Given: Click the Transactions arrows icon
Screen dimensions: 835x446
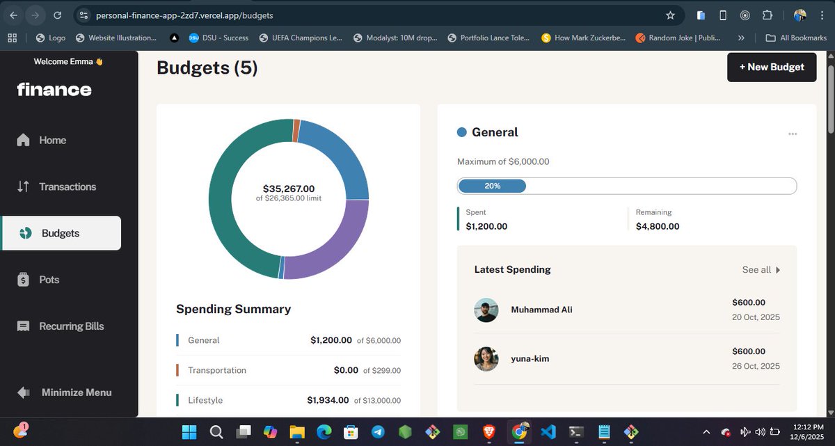Looking at the screenshot, I should 23,186.
